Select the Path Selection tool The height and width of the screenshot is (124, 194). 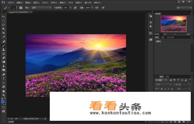coord(4,82)
